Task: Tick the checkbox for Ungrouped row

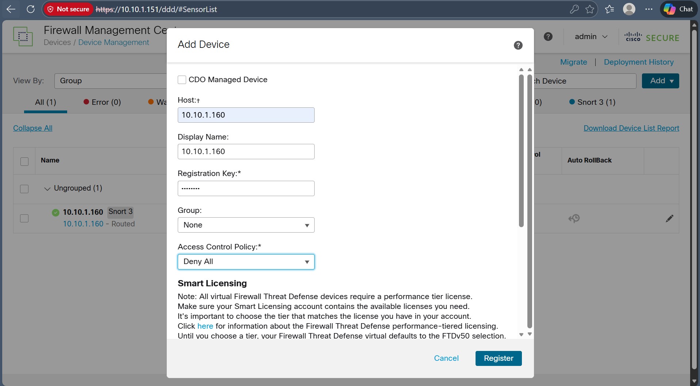Action: (x=24, y=189)
